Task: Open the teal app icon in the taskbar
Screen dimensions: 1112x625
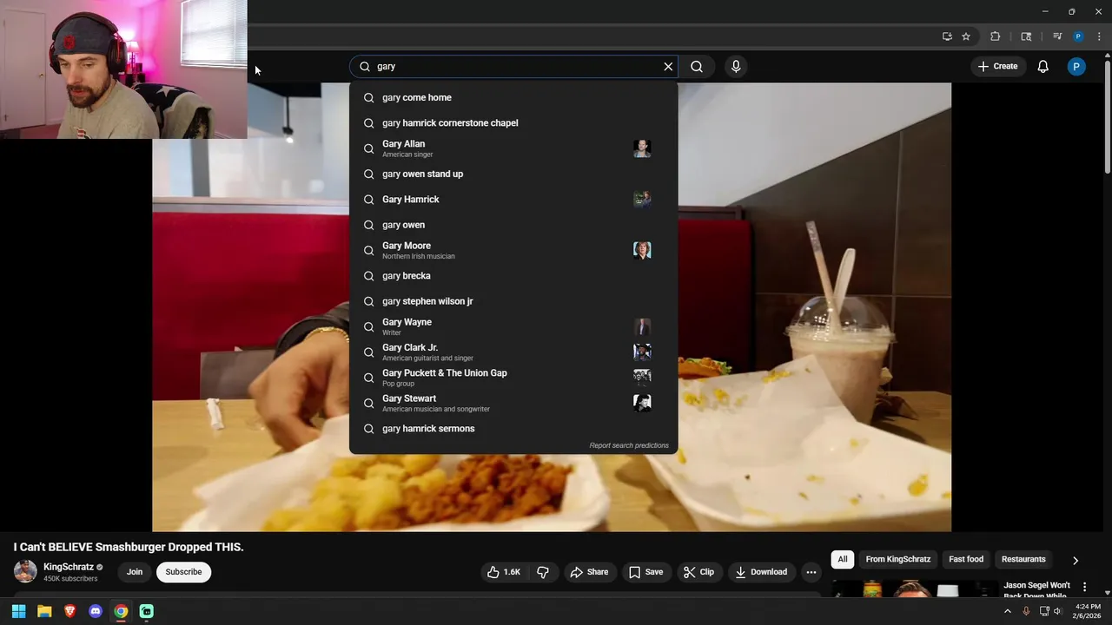Action: pos(147,611)
